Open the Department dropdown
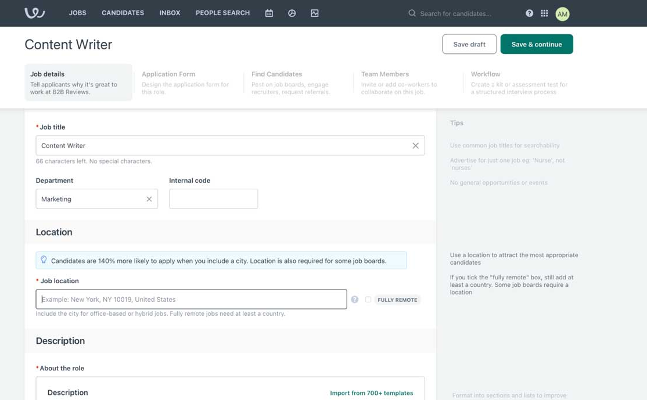The width and height of the screenshot is (647, 400). 90,199
